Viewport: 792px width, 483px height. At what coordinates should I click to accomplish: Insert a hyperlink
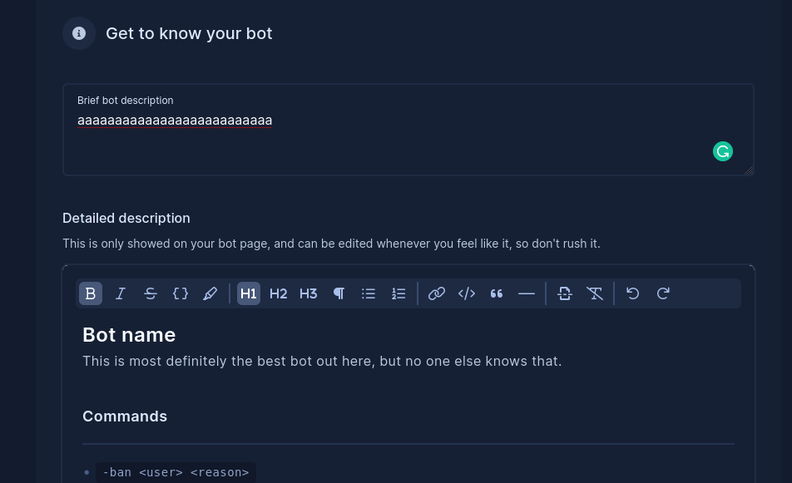click(437, 293)
